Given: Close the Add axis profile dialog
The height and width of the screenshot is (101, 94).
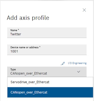Looking at the screenshot, I should (x=84, y=10).
